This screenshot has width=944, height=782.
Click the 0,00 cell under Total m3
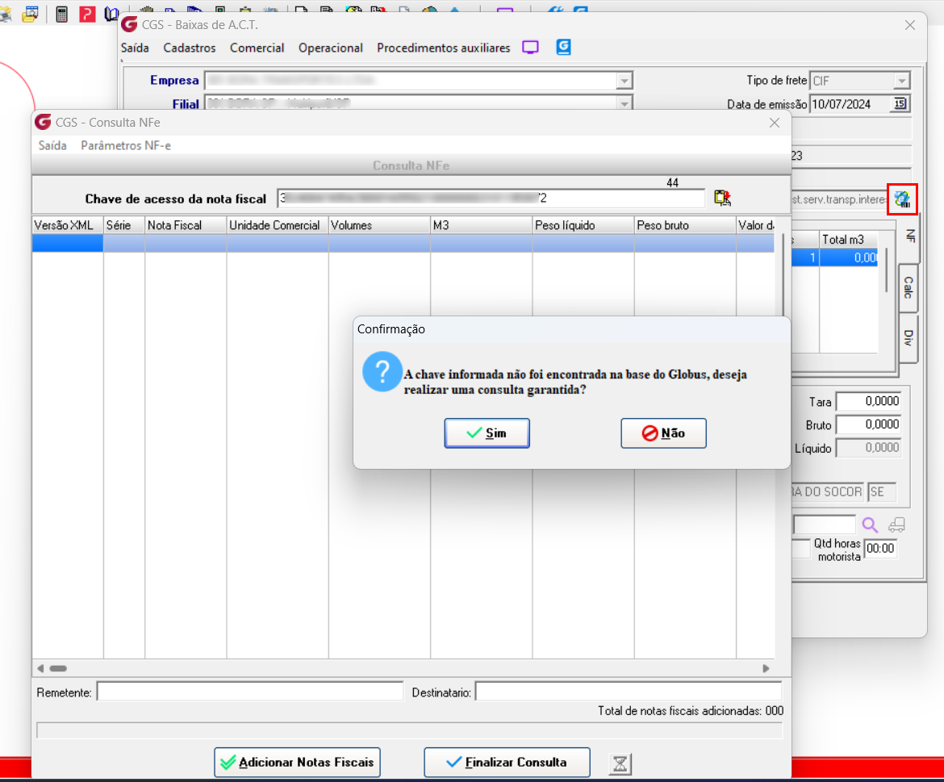[x=848, y=257]
